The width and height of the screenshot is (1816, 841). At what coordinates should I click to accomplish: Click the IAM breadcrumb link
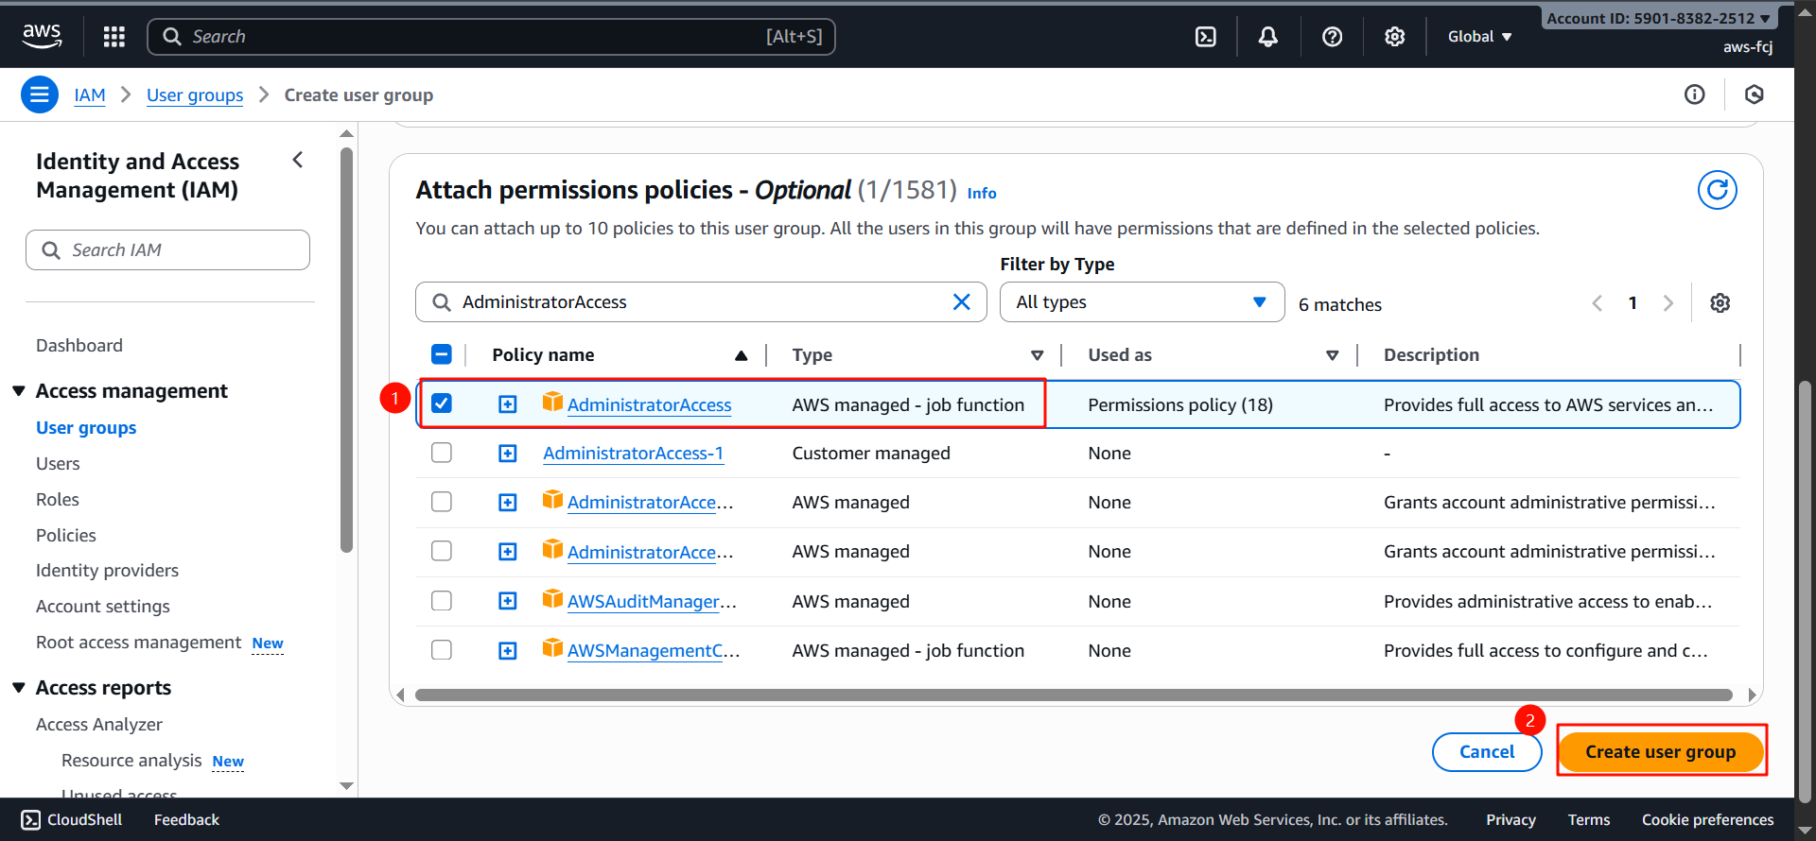click(90, 95)
